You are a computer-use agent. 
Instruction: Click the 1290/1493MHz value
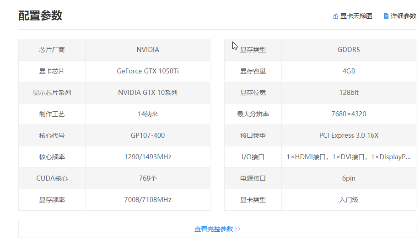[148, 157]
